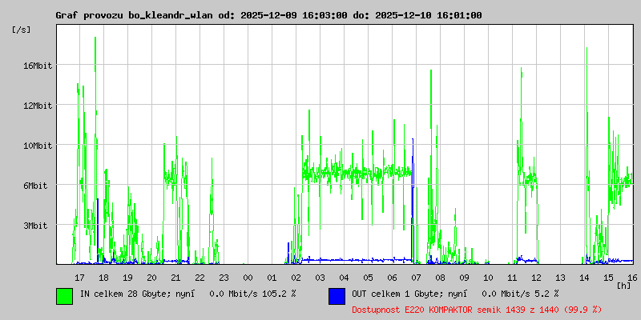641x320 pixels.
Task: Click the '03' hour tick label
Action: point(320,278)
